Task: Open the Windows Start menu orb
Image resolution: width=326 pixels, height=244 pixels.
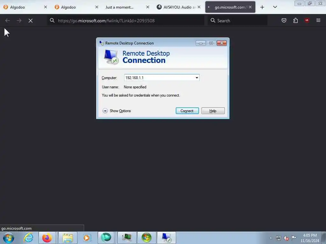Action: coord(9,238)
